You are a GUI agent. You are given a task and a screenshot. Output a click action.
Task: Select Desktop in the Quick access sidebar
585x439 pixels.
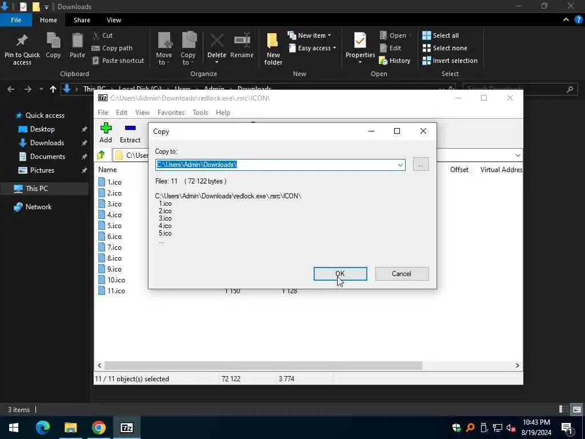42,129
